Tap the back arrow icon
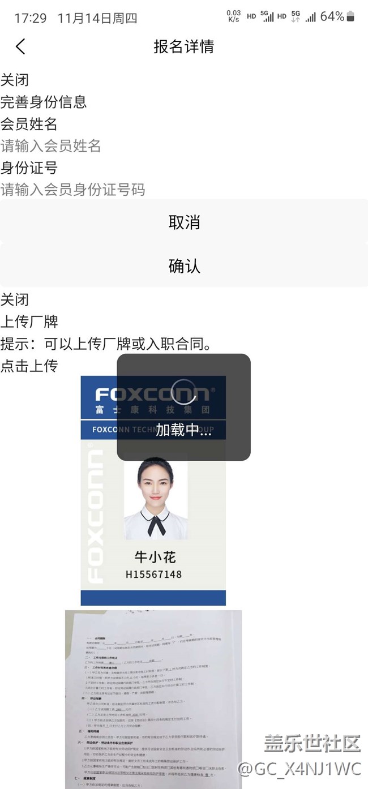Image resolution: width=368 pixels, height=789 pixels. (20, 46)
